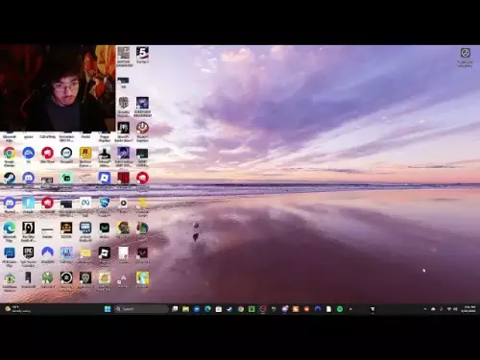Image resolution: width=480 pixels, height=360 pixels.
Task: Open the Windows Start menu
Action: click(108, 309)
